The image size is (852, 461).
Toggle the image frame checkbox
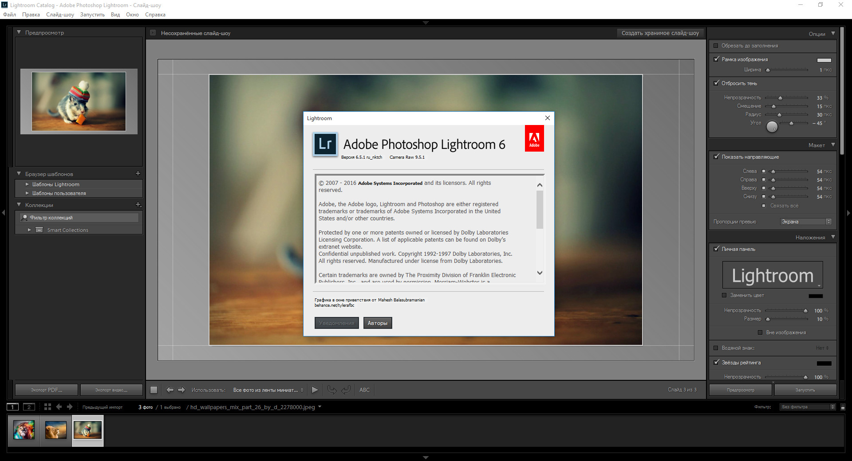coord(716,59)
